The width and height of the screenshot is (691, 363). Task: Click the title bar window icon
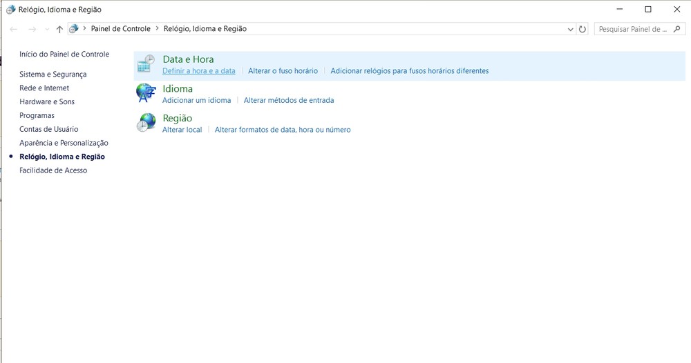[x=10, y=9]
